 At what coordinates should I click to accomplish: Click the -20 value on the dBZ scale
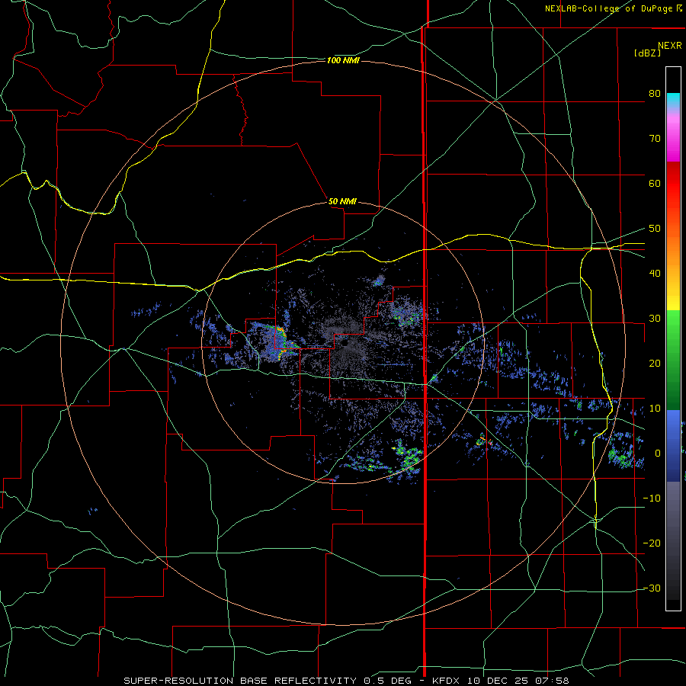pos(652,543)
